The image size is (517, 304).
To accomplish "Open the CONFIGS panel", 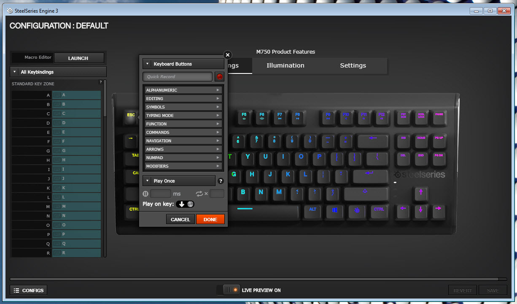I will pos(29,290).
